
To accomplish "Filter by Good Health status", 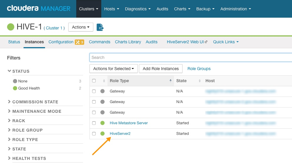I will point(29,88).
